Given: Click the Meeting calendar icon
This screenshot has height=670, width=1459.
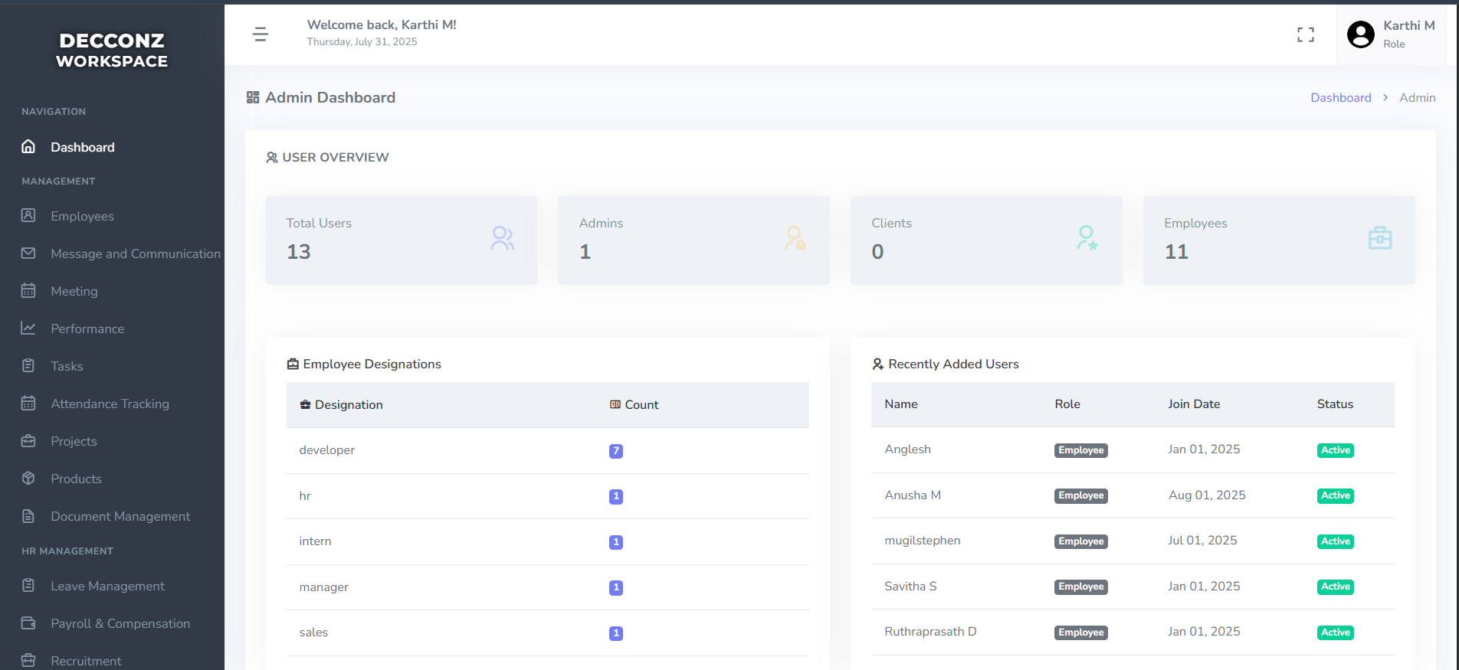Looking at the screenshot, I should (28, 290).
